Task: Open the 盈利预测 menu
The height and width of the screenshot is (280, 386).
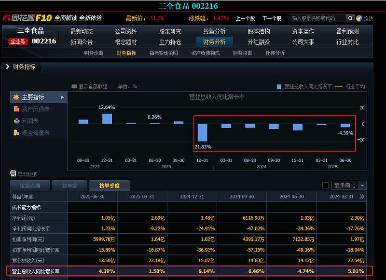Action: (x=347, y=31)
